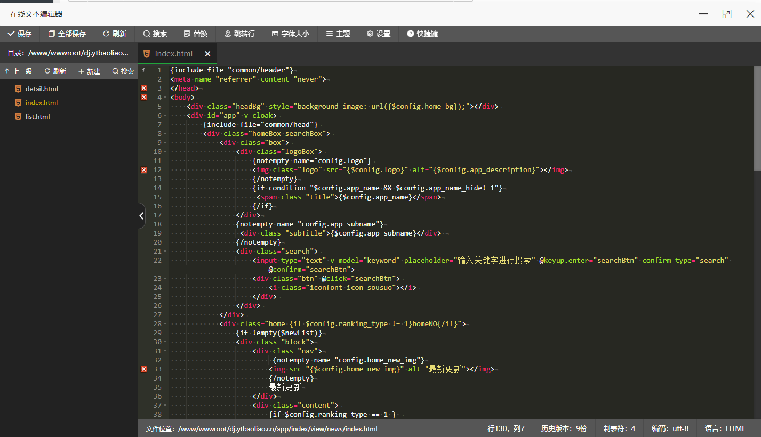Fold the block div at line 30

tap(166, 342)
